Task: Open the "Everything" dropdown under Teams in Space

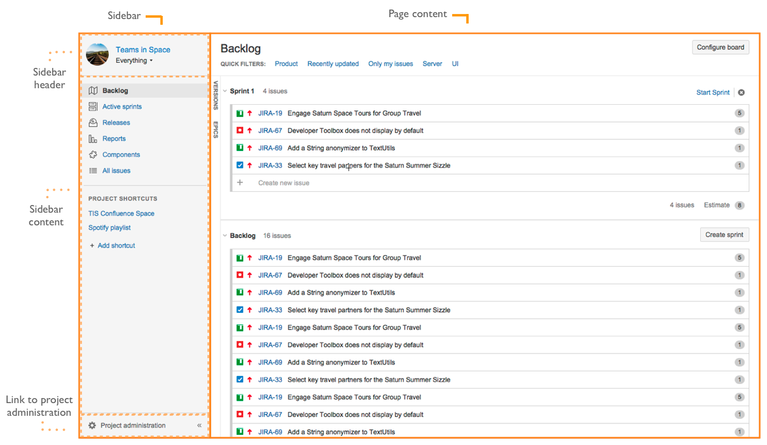Action: click(133, 60)
